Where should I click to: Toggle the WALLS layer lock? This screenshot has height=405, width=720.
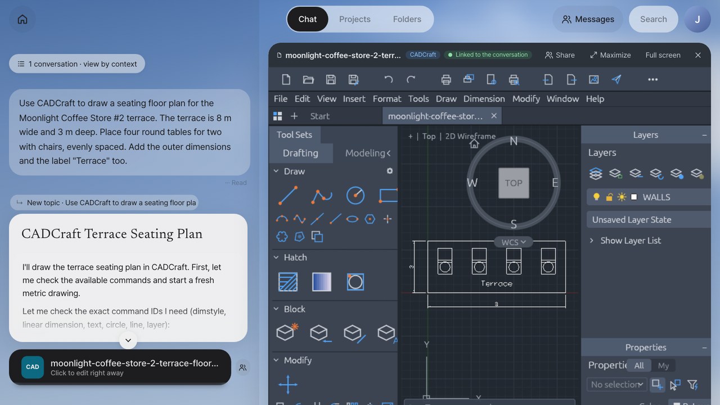click(609, 197)
